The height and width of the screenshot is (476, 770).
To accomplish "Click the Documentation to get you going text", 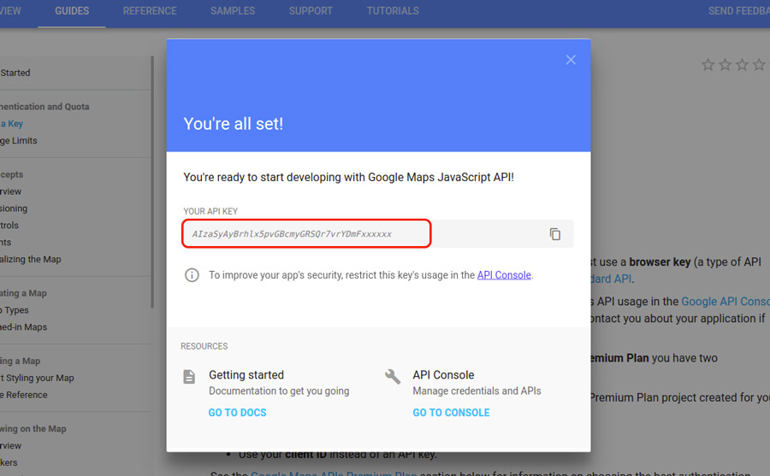I will [x=279, y=391].
